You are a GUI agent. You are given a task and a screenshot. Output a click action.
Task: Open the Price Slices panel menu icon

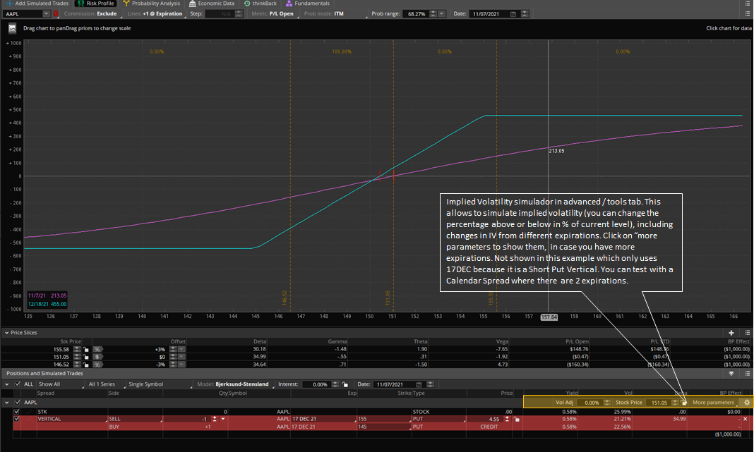click(x=746, y=332)
